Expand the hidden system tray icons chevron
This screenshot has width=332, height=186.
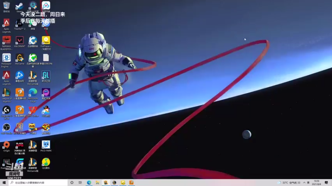(304, 183)
